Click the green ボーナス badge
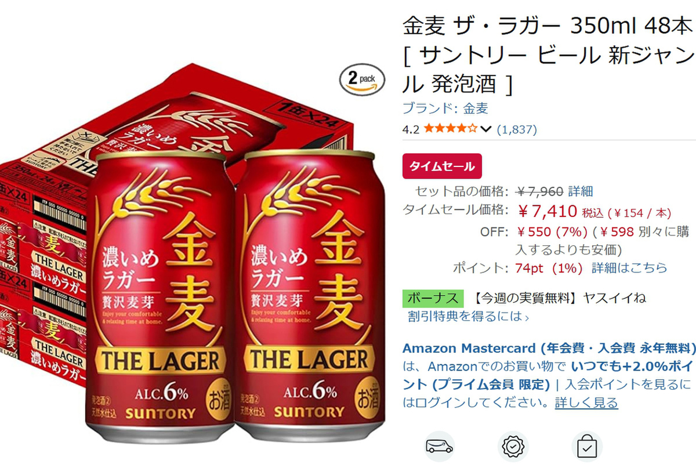Viewport: 696px width, 464px height. click(433, 298)
